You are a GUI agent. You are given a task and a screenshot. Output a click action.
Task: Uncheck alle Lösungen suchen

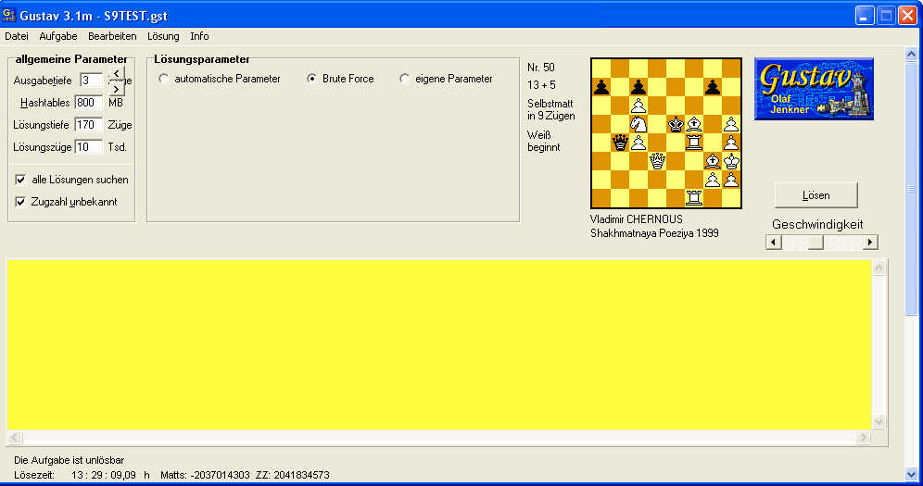[x=21, y=180]
